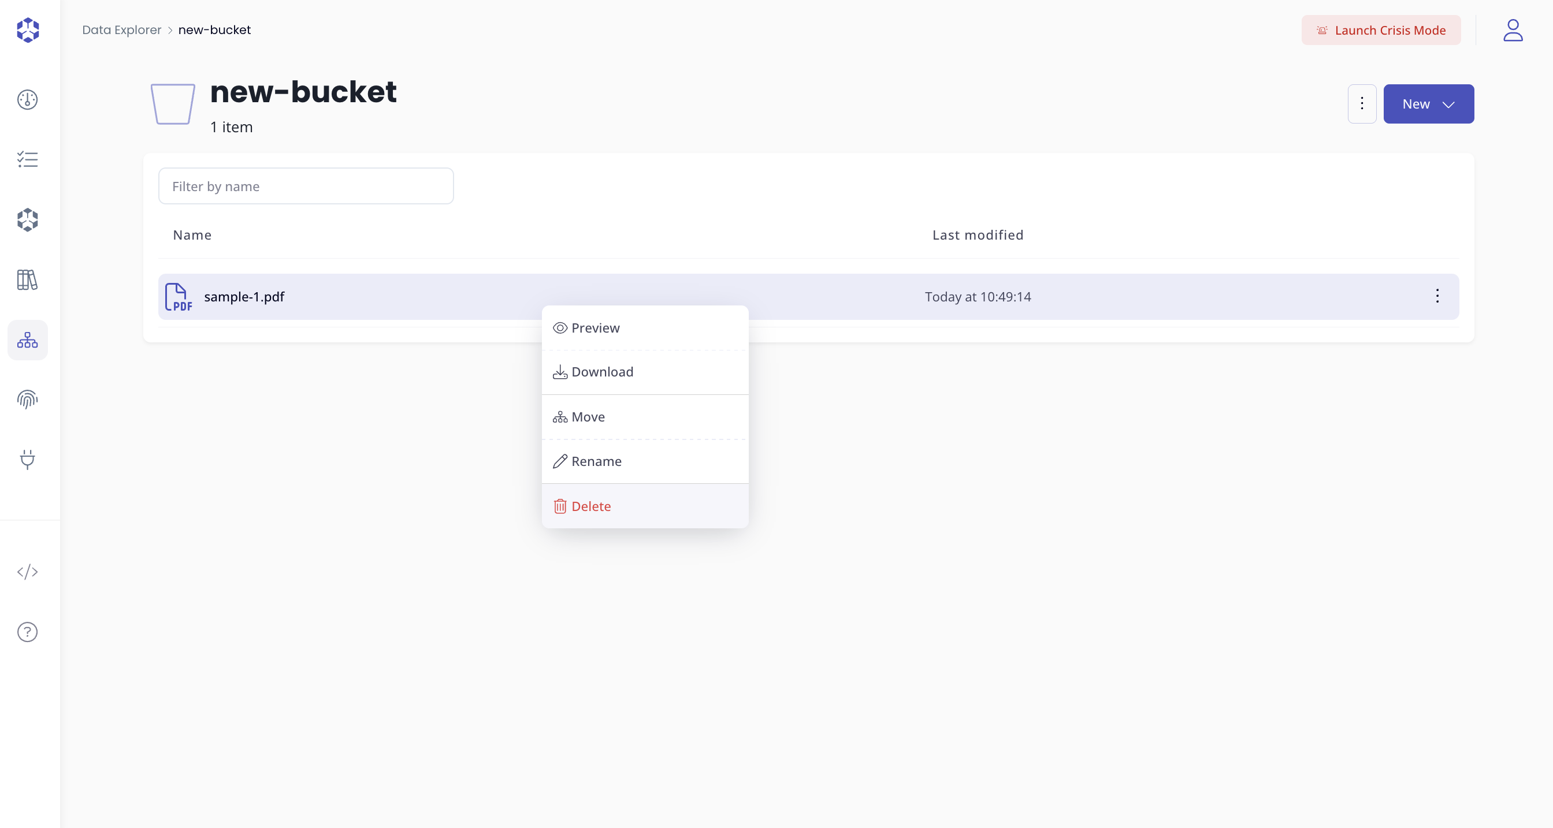Screen dimensions: 1553x828
Task: Click the Launch Crisis Mode button
Action: (x=1381, y=30)
